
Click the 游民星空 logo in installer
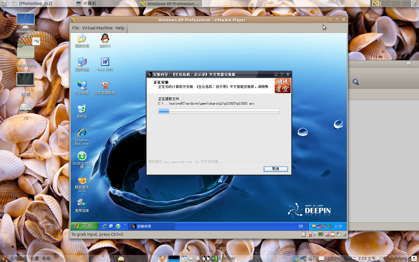point(283,86)
